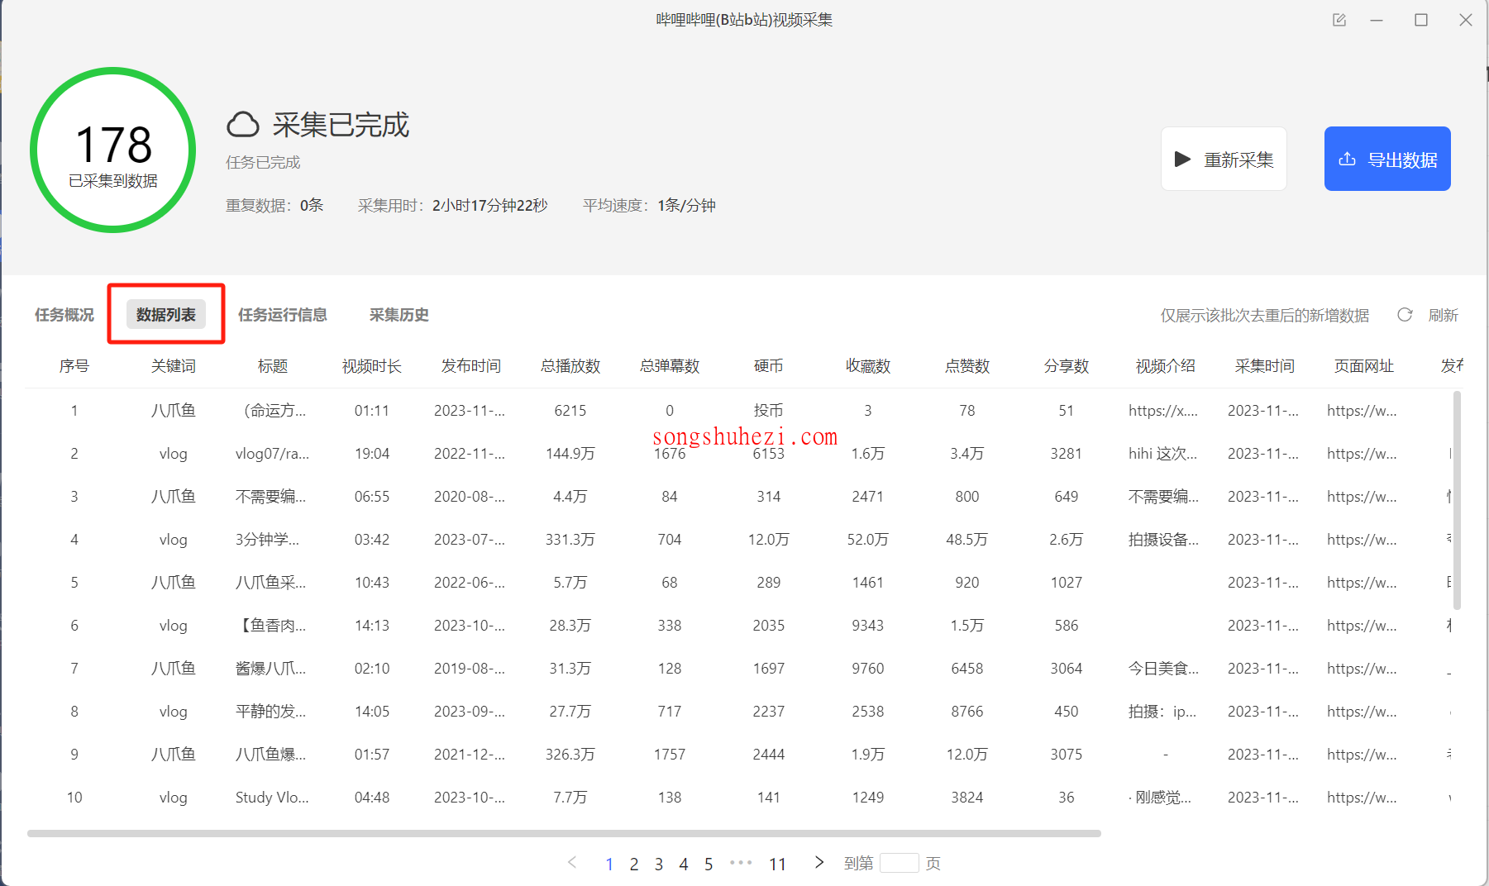Click title cell '平静的发...'
1489x886 pixels.
(271, 712)
